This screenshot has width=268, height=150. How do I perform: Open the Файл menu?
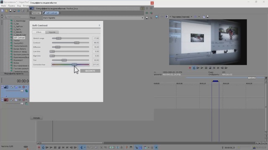pyautogui.click(x=3, y=6)
